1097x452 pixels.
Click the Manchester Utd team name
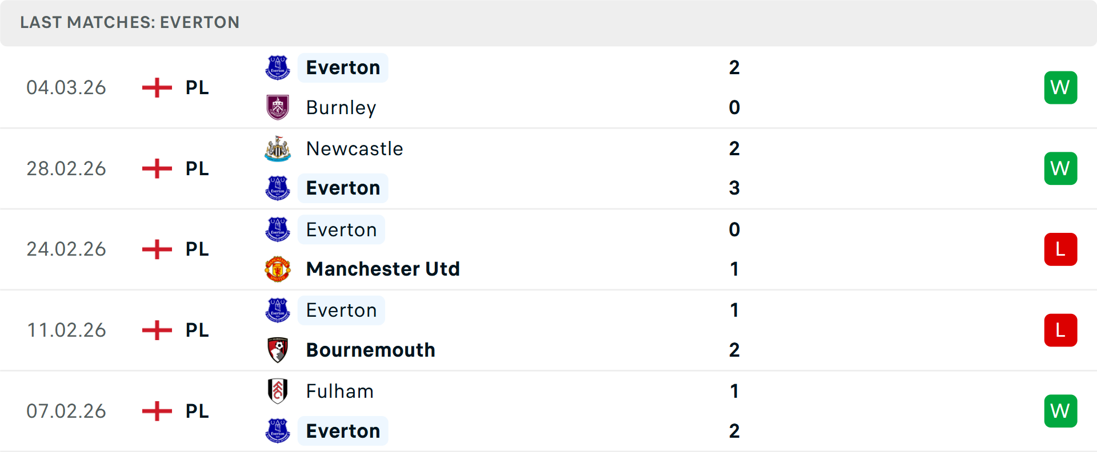coord(383,269)
